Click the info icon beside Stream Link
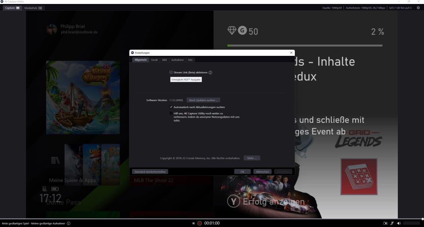Screen dimensions: 424x227 tap(210, 72)
